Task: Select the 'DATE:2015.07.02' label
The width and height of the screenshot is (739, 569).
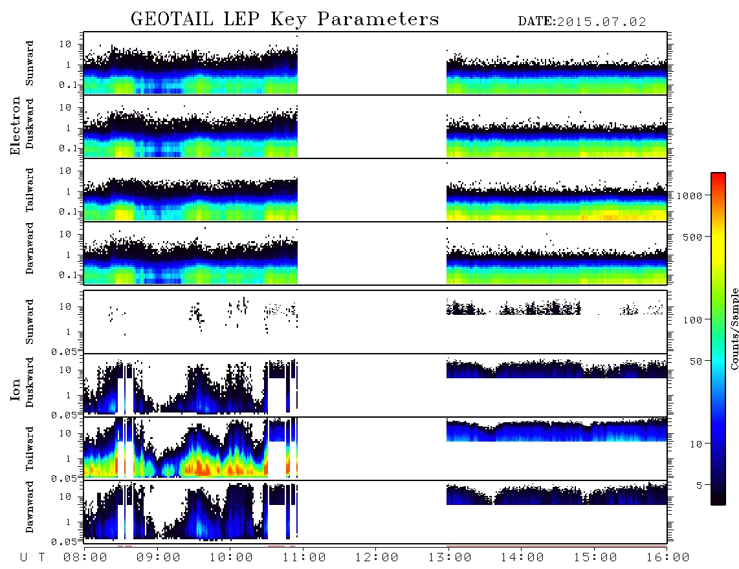Action: coord(582,22)
